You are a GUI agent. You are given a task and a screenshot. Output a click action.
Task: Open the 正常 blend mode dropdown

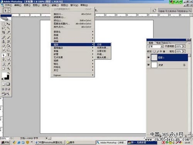click(155, 46)
